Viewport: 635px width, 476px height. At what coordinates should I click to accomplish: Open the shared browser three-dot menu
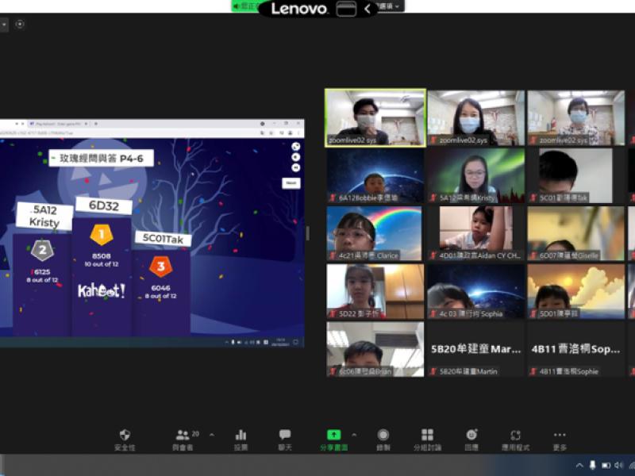point(299,132)
